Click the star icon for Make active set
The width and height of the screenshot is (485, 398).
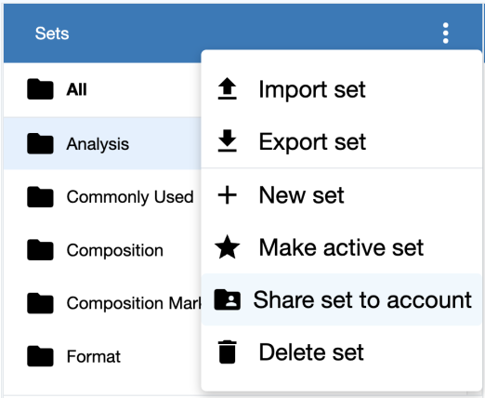[227, 247]
